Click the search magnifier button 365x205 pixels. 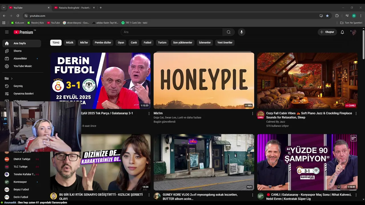click(229, 32)
